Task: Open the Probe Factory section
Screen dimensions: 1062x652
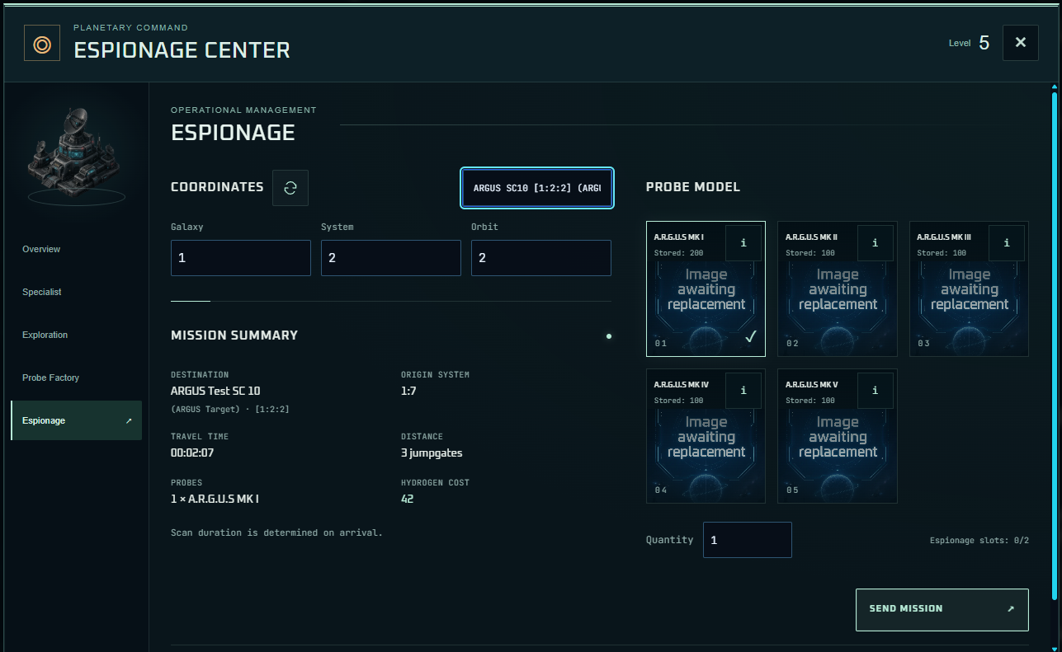Action: (76, 378)
